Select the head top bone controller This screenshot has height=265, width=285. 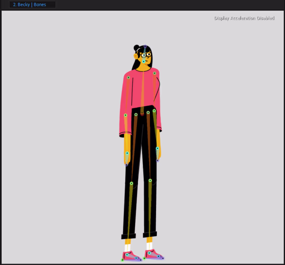click(x=145, y=46)
